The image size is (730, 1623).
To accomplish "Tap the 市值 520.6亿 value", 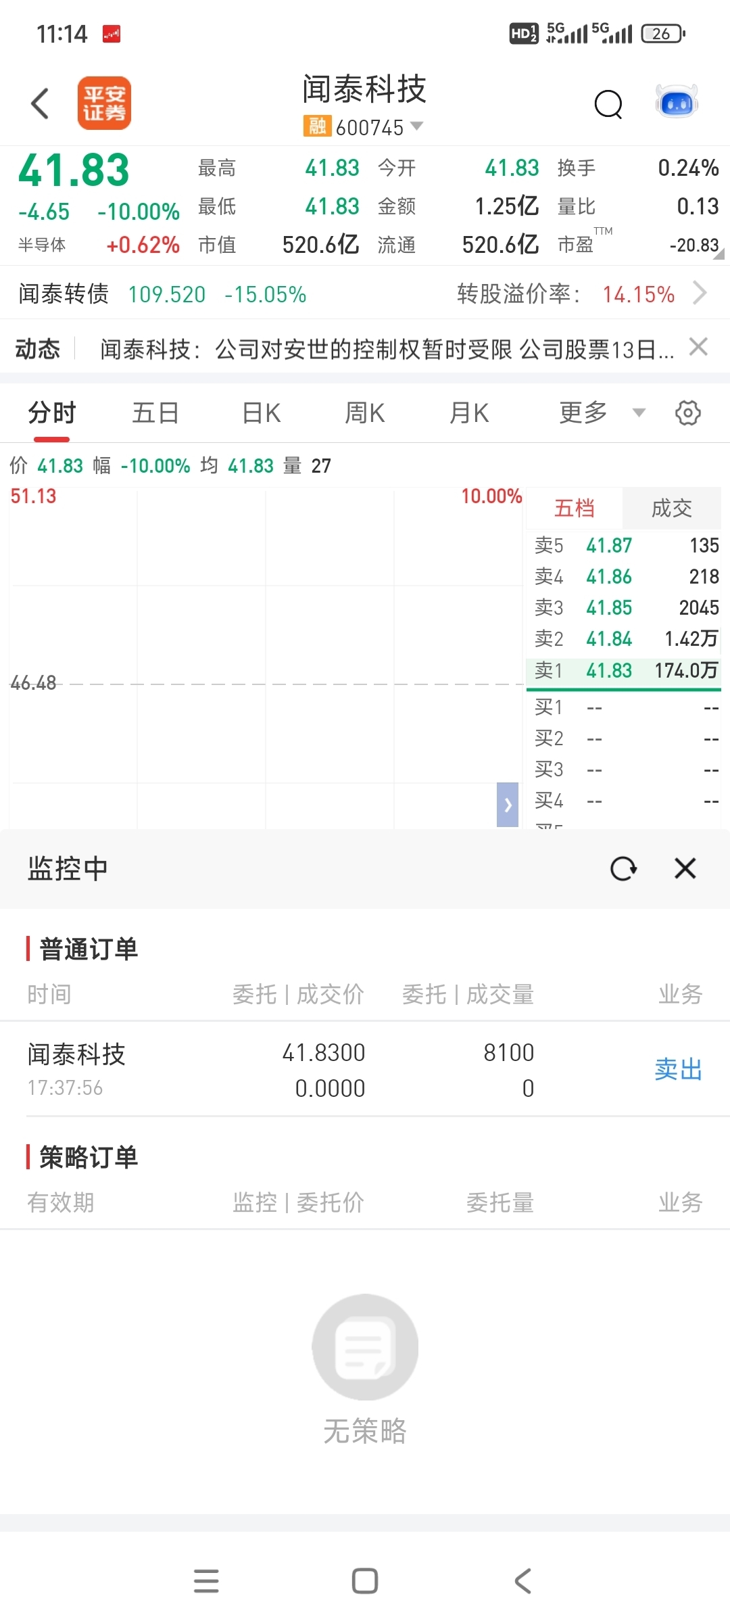I will (x=320, y=245).
